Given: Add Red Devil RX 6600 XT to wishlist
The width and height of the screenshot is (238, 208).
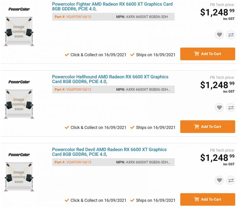Looking at the screenshot, I should [219, 180].
